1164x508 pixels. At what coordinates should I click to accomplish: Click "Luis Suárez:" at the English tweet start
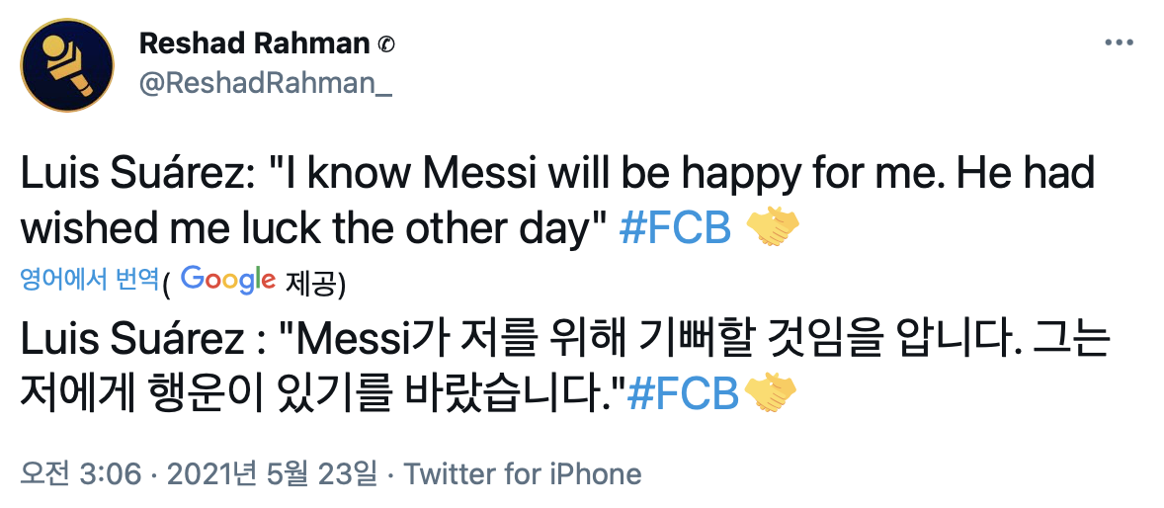coord(138,174)
